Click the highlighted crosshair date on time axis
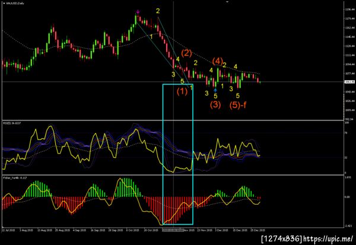Image resolution: width=356 pixels, height=245 pixels. [173, 230]
